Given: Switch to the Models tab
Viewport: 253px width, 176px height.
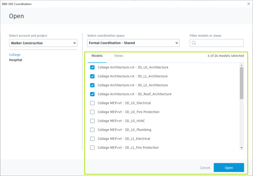Looking at the screenshot, I should click(x=97, y=56).
